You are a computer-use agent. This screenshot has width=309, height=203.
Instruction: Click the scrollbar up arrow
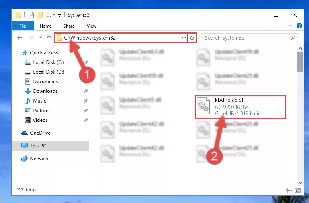pyautogui.click(x=300, y=48)
